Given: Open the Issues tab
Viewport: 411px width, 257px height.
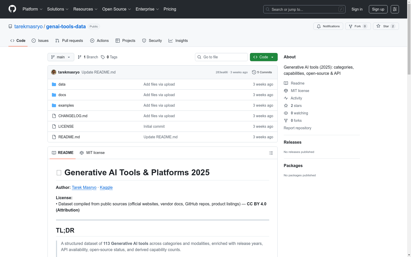Looking at the screenshot, I should coord(40,41).
